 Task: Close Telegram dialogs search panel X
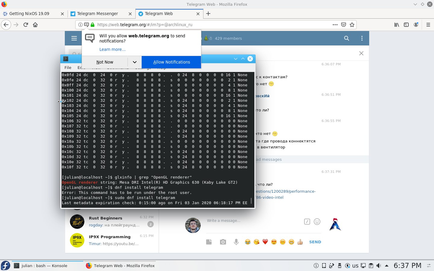tap(361, 53)
